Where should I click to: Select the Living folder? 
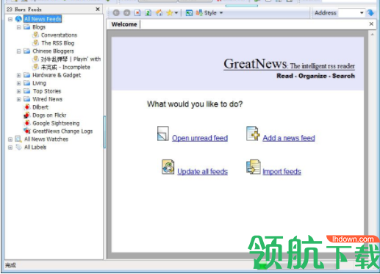click(x=39, y=83)
